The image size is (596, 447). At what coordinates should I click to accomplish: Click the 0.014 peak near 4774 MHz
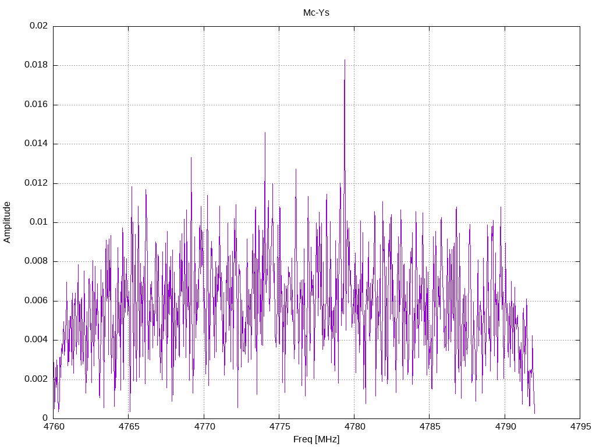click(x=265, y=134)
